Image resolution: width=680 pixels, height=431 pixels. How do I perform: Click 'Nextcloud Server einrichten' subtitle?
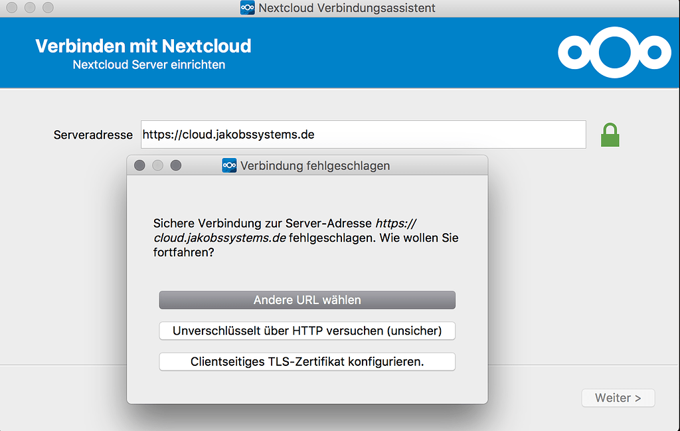pos(149,64)
